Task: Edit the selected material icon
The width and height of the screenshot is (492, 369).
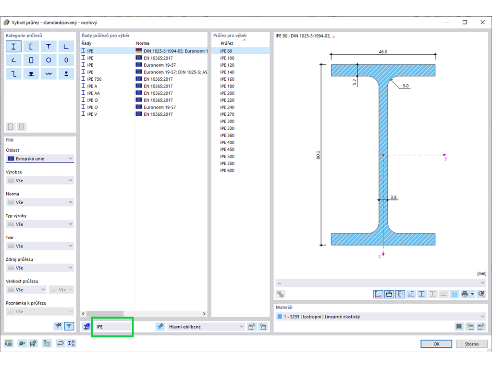Action: click(480, 327)
